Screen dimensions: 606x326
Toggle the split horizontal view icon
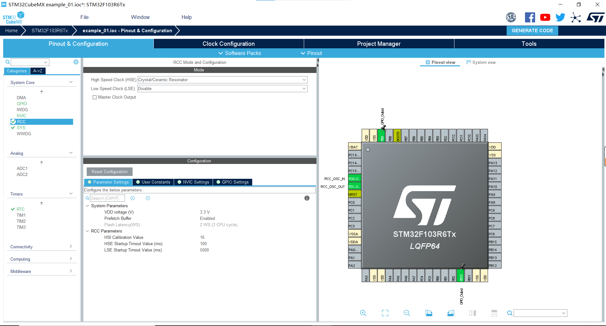coord(494,313)
